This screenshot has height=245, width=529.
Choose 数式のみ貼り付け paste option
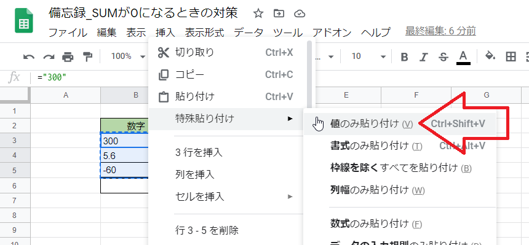pos(400,223)
